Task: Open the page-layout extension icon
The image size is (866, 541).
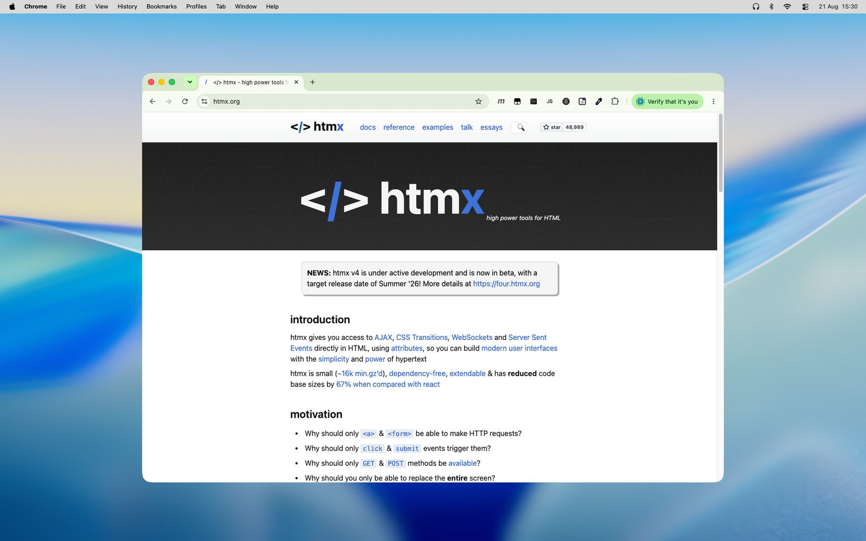Action: click(582, 101)
